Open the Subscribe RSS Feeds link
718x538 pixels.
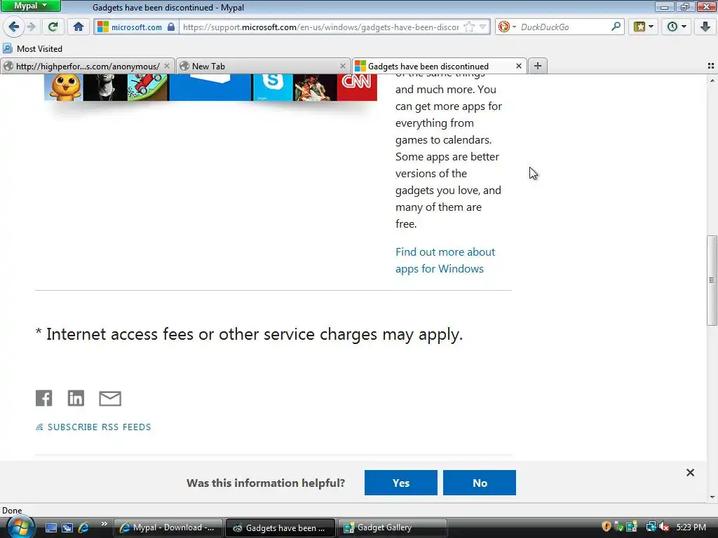[x=93, y=427]
